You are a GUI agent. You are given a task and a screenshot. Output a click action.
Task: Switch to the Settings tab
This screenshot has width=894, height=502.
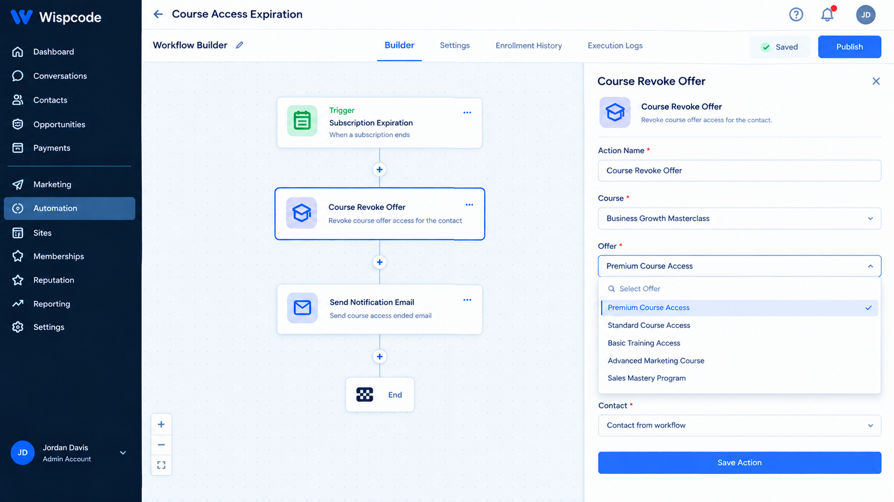point(454,45)
